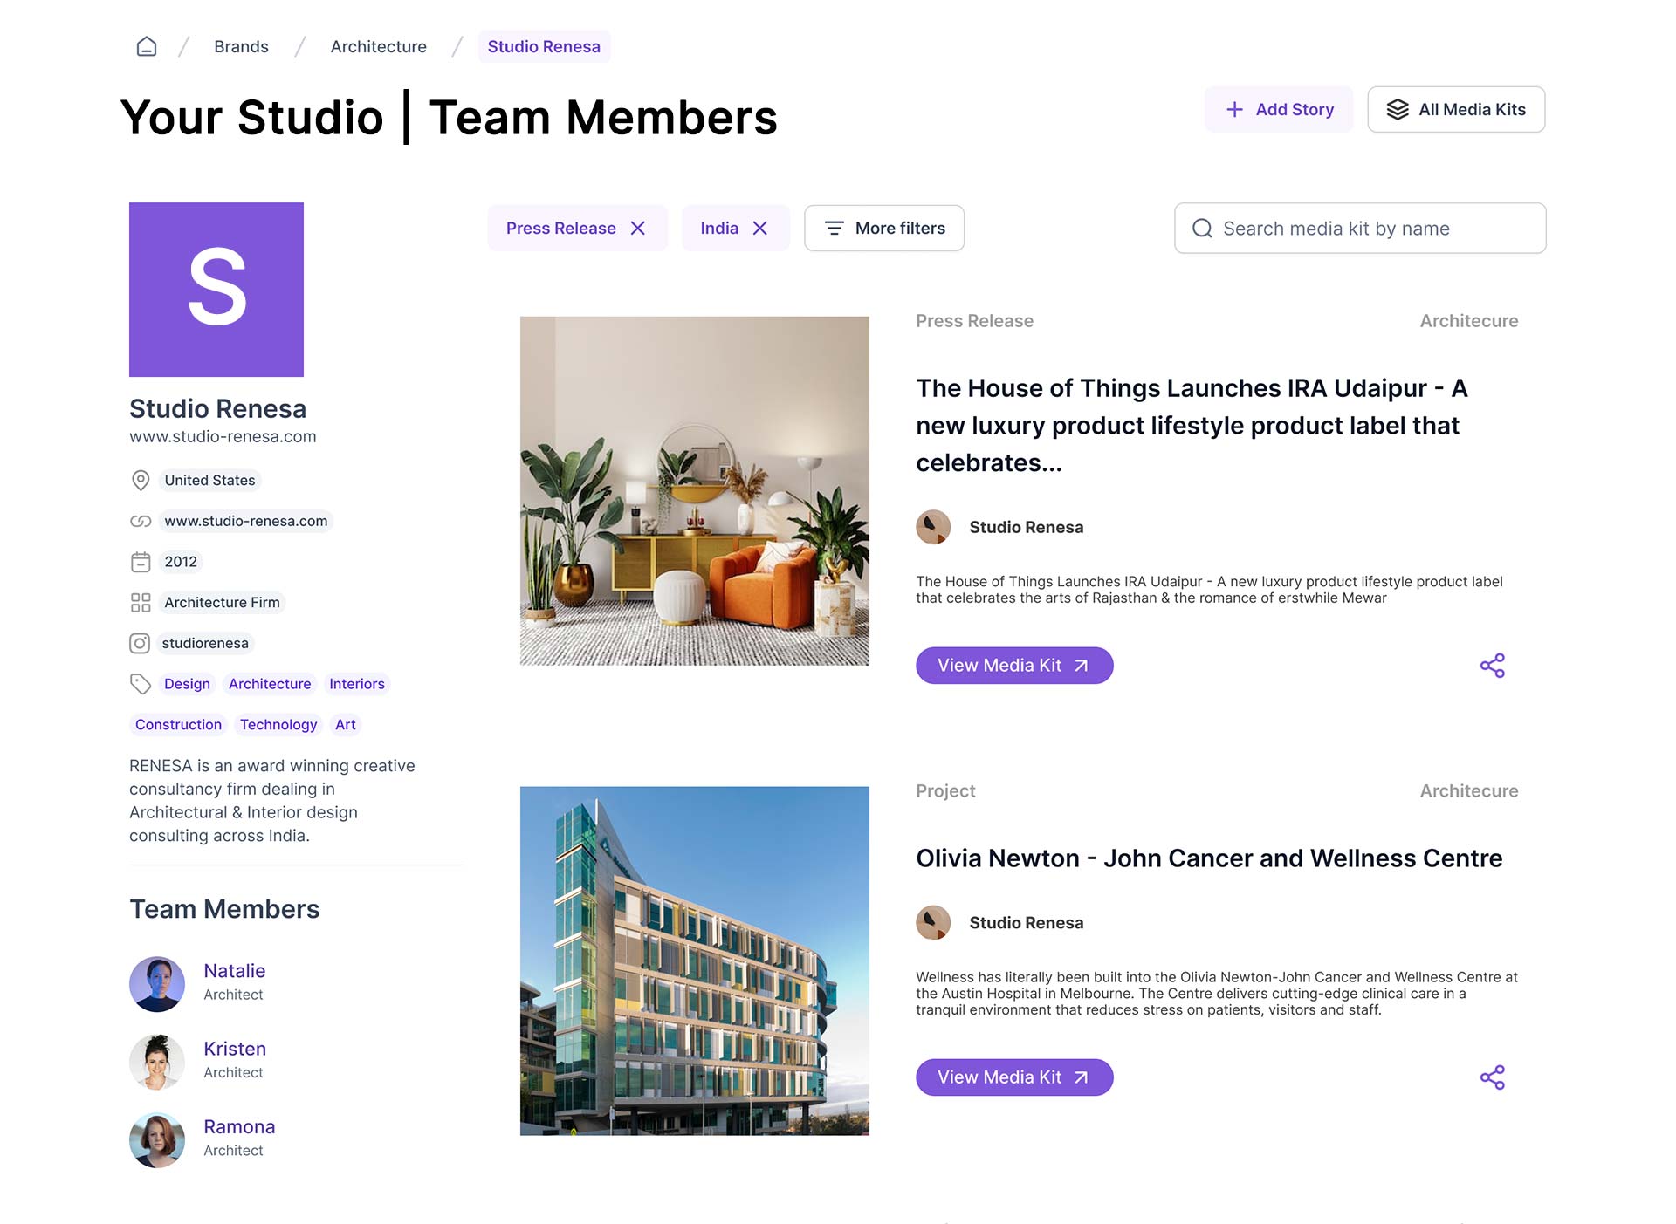Remove the India filter
Image resolution: width=1676 pixels, height=1224 pixels.
click(760, 228)
